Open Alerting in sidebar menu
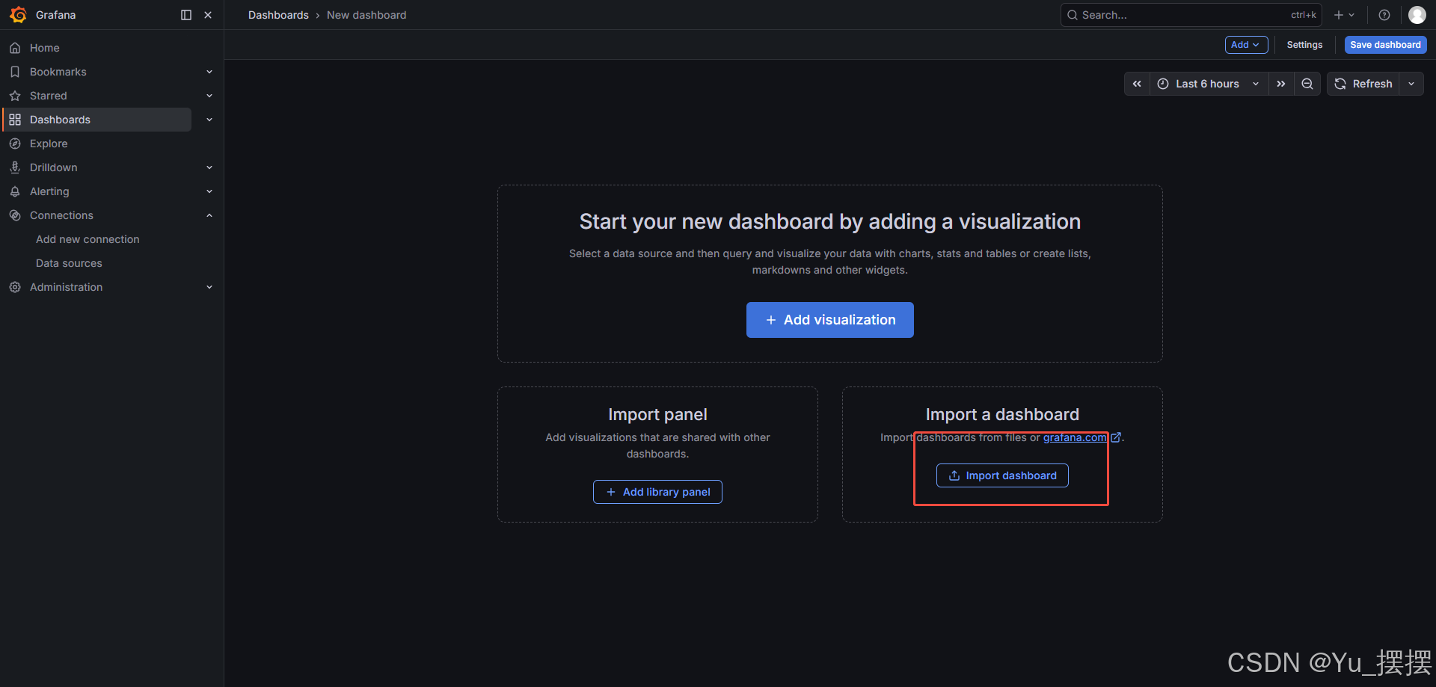Viewport: 1436px width, 687px height. tap(49, 191)
